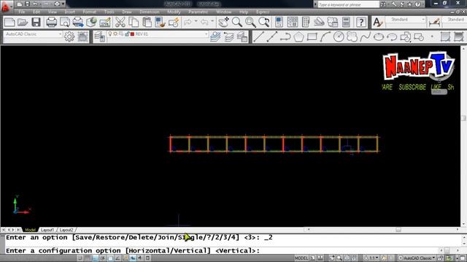Select the Polygon draw tool
Screen dimensions: 467x262
pos(298,37)
